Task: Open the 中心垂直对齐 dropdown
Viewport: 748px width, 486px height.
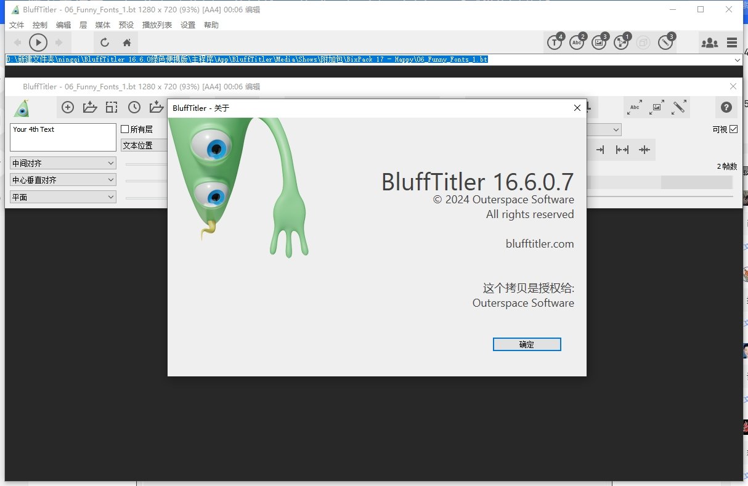Action: coord(63,180)
